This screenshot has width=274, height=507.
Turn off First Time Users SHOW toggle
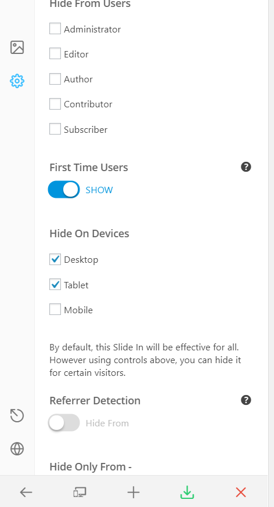(x=64, y=190)
